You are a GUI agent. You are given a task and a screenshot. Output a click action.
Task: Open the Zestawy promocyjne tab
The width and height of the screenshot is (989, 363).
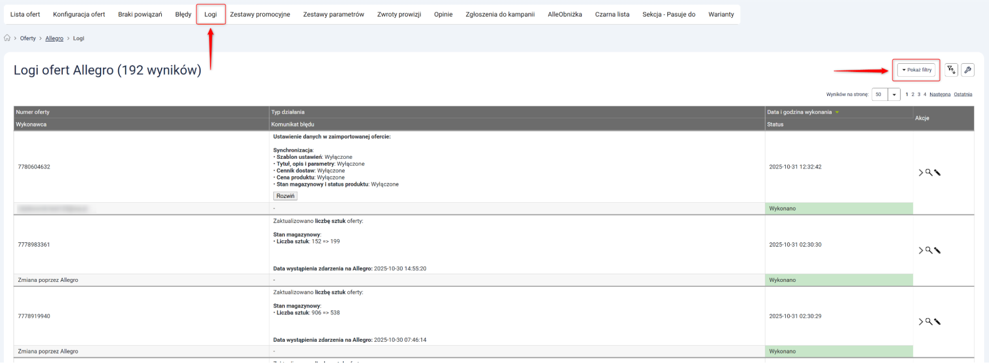tap(260, 14)
